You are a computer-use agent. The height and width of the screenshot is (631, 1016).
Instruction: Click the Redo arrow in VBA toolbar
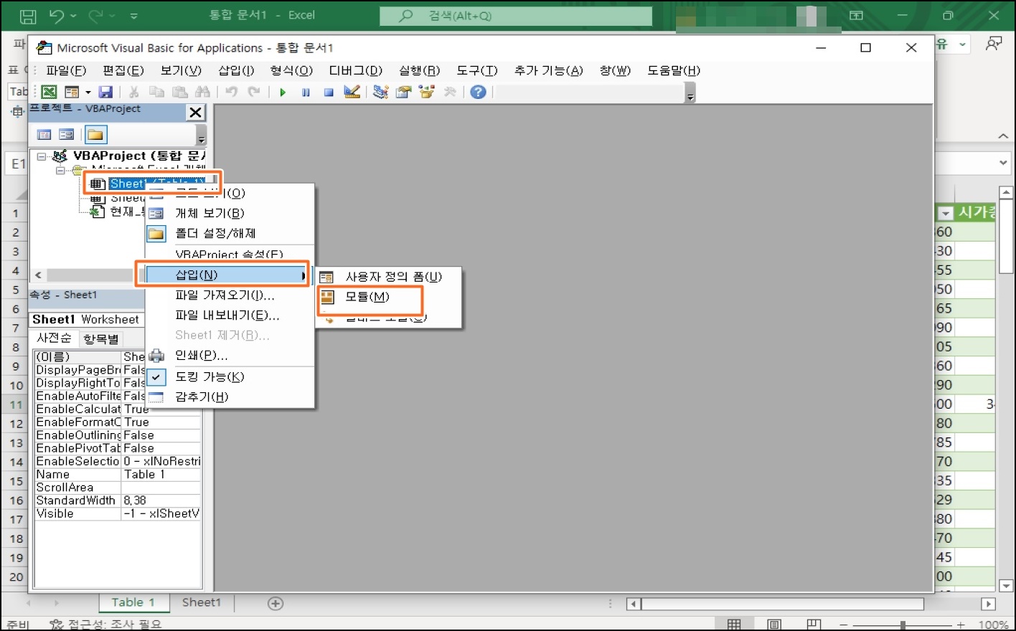pos(254,92)
